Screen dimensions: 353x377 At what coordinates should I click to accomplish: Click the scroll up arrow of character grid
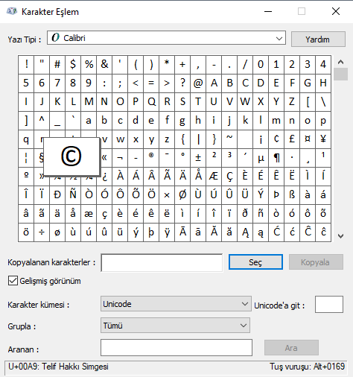point(340,62)
